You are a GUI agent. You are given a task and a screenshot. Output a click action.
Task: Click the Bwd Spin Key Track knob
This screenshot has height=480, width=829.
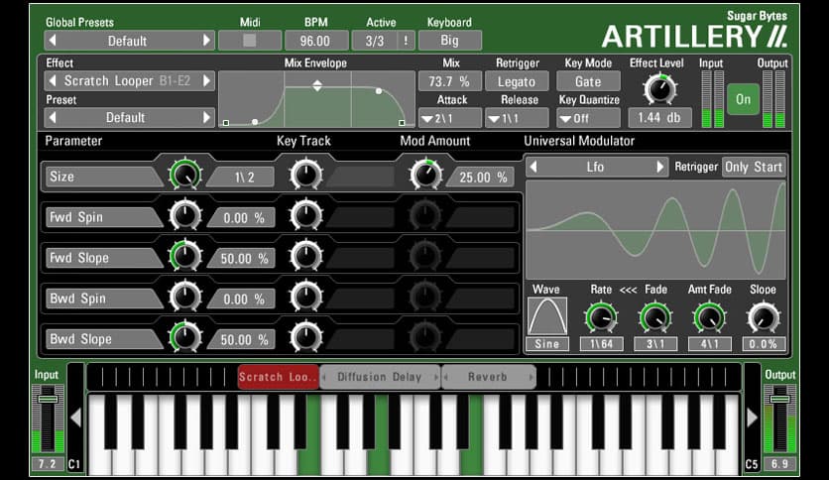306,297
